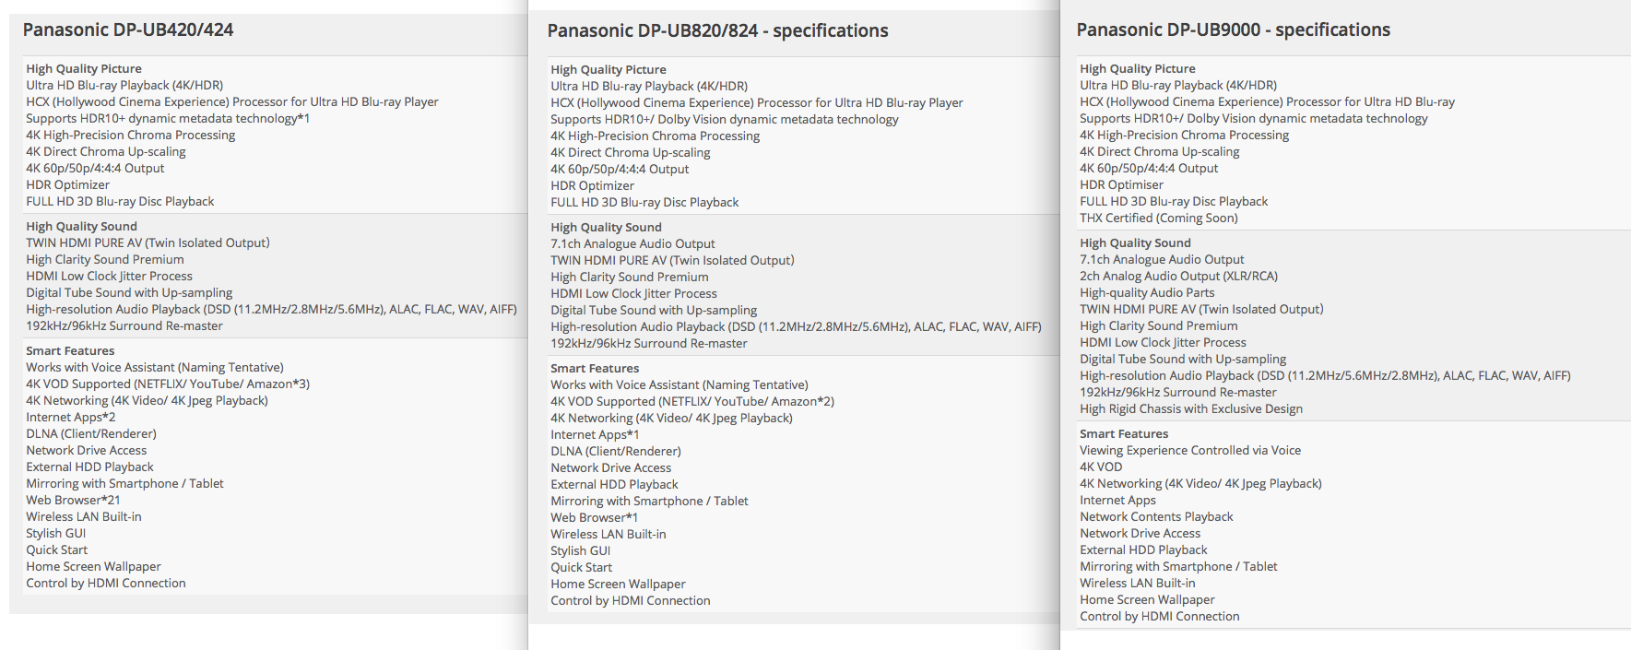Click the Web Browser*21 entry
The width and height of the screenshot is (1631, 650).
(73, 500)
